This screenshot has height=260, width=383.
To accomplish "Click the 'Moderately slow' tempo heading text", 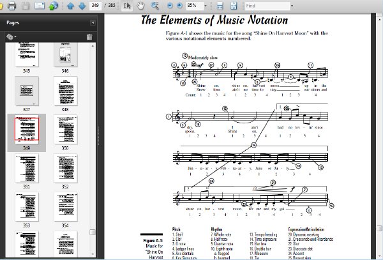I will pyautogui.click(x=203, y=57).
